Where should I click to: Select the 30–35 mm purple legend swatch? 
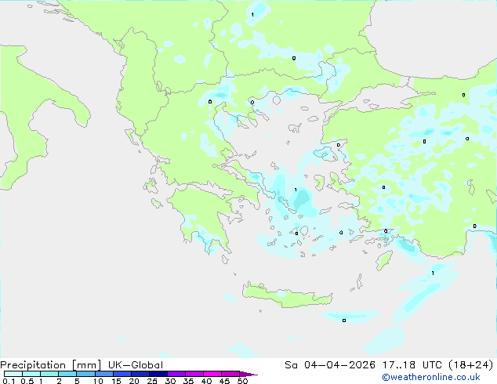(176, 374)
